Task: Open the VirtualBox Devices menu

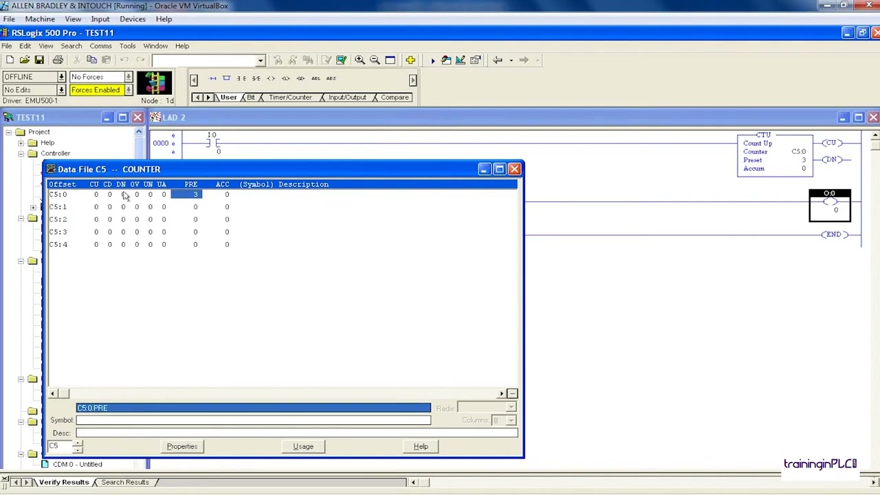Action: pos(133,19)
